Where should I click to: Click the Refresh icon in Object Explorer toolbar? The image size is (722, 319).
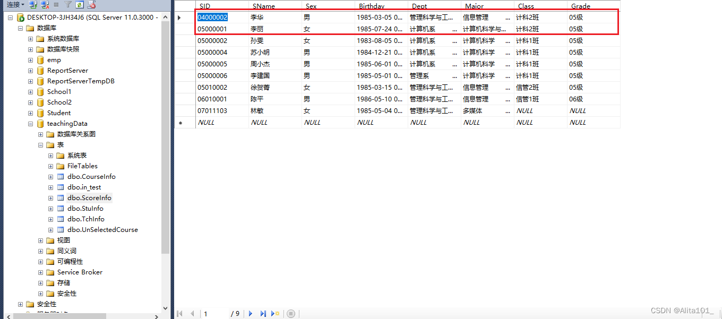(79, 5)
